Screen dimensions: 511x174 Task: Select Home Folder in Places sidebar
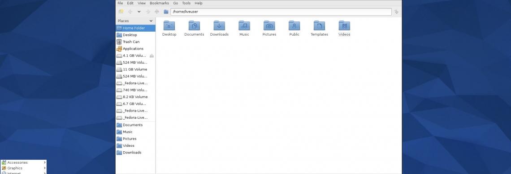point(135,28)
